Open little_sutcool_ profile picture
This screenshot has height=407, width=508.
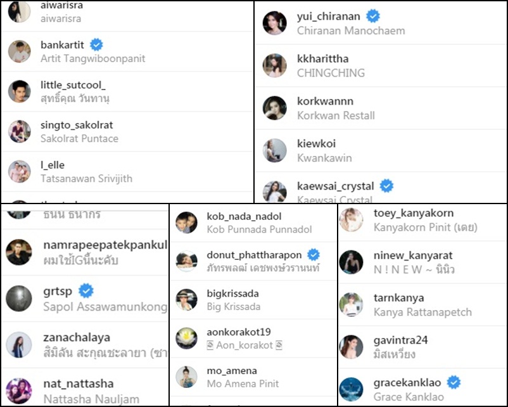point(20,91)
